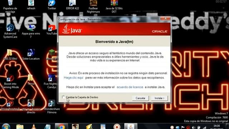Open the 'Haga clic aquí' link
The width and height of the screenshot is (229, 129).
pyautogui.click(x=73, y=78)
